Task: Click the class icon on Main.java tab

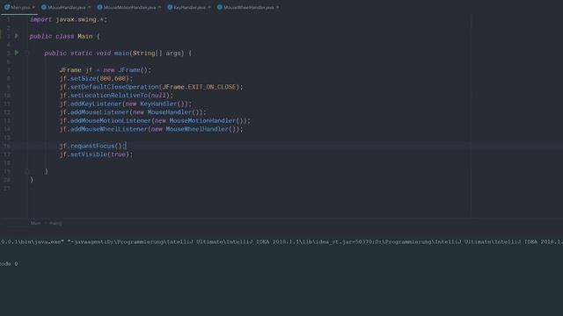Action: point(7,7)
